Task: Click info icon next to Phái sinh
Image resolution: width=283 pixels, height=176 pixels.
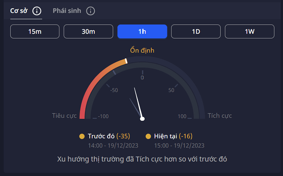Action: (x=91, y=11)
